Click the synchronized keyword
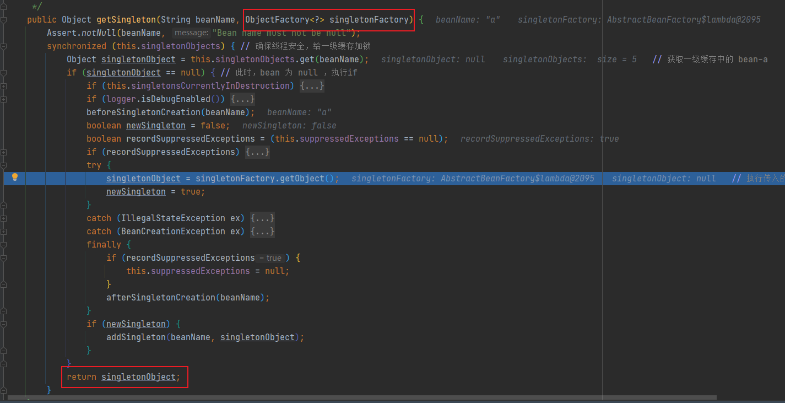This screenshot has height=403, width=785. tap(77, 46)
